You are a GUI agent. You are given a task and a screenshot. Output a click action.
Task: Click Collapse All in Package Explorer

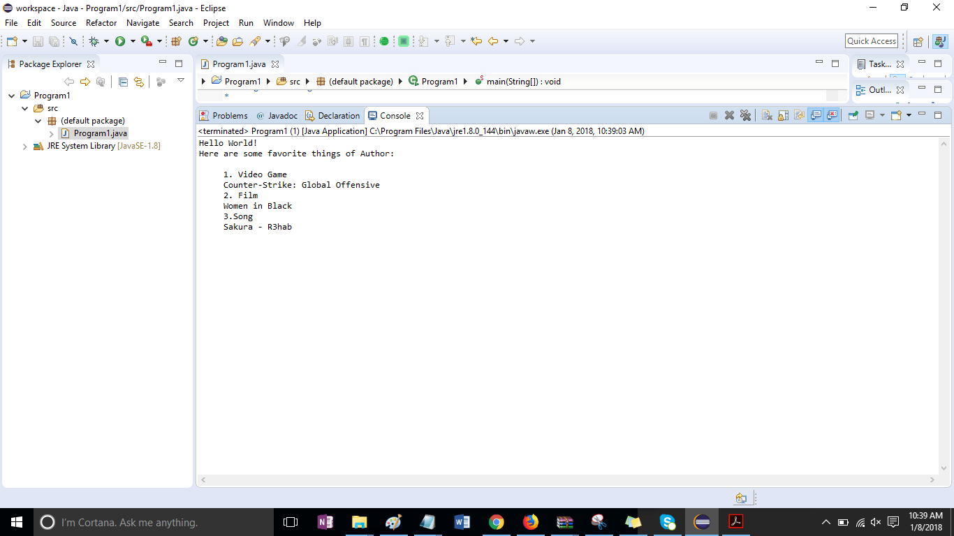tap(123, 82)
